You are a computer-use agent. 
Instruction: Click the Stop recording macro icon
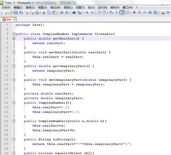(x=140, y=12)
